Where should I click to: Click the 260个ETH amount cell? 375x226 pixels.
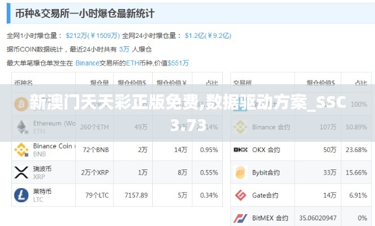pos(94,127)
